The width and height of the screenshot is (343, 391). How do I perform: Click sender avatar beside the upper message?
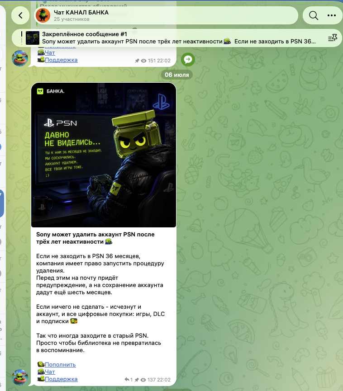20,58
